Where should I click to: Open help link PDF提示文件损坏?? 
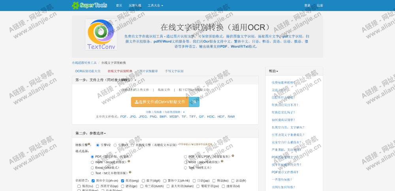pyautogui.click(x=285, y=172)
